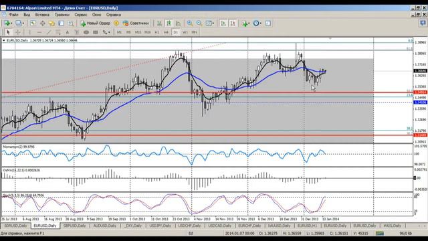Open the Templates icon
The width and height of the screenshot is (428, 241).
268,23
